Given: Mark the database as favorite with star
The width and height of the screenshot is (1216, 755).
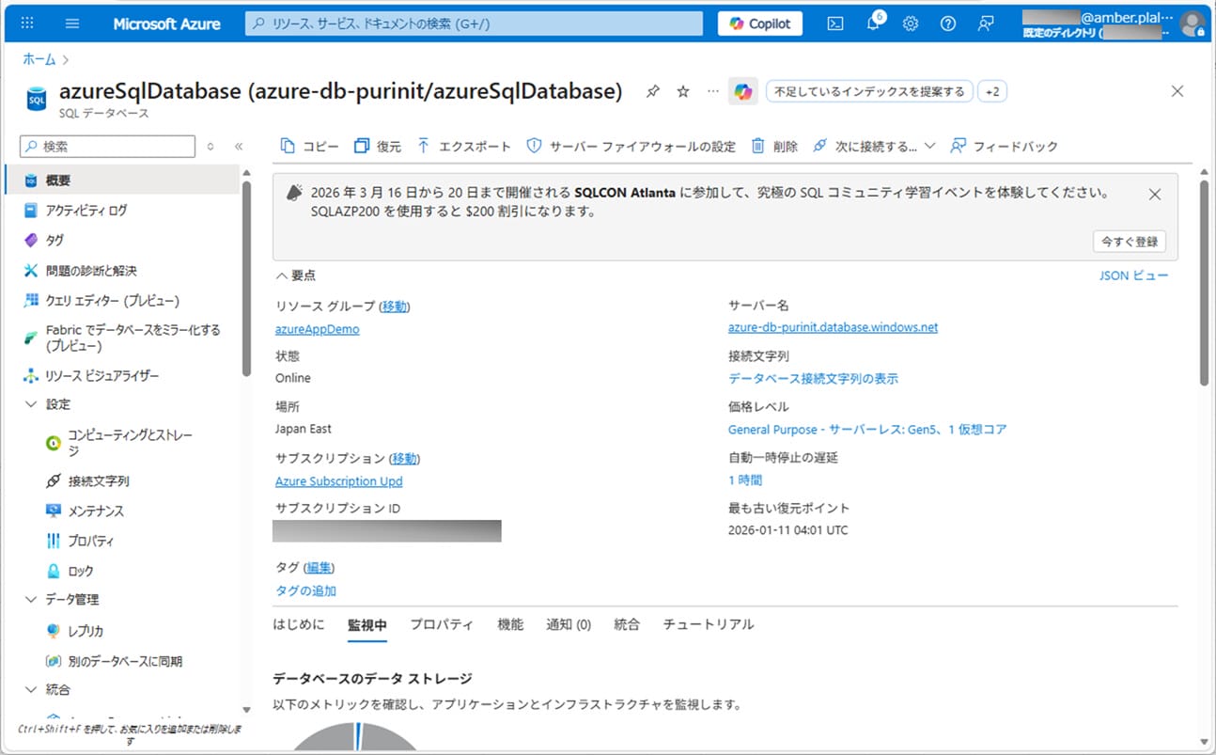Looking at the screenshot, I should pos(683,91).
